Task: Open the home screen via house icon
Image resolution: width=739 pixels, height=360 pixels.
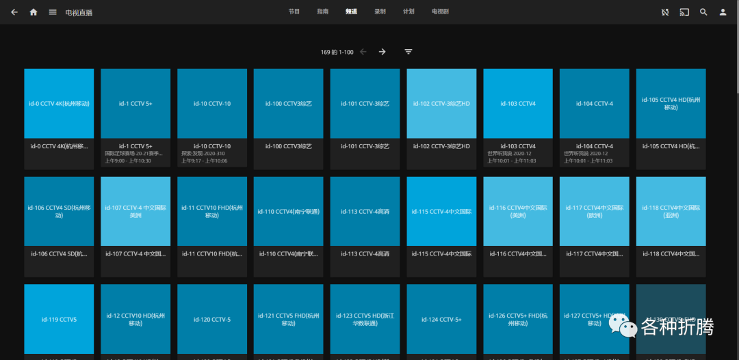Action: click(x=34, y=12)
